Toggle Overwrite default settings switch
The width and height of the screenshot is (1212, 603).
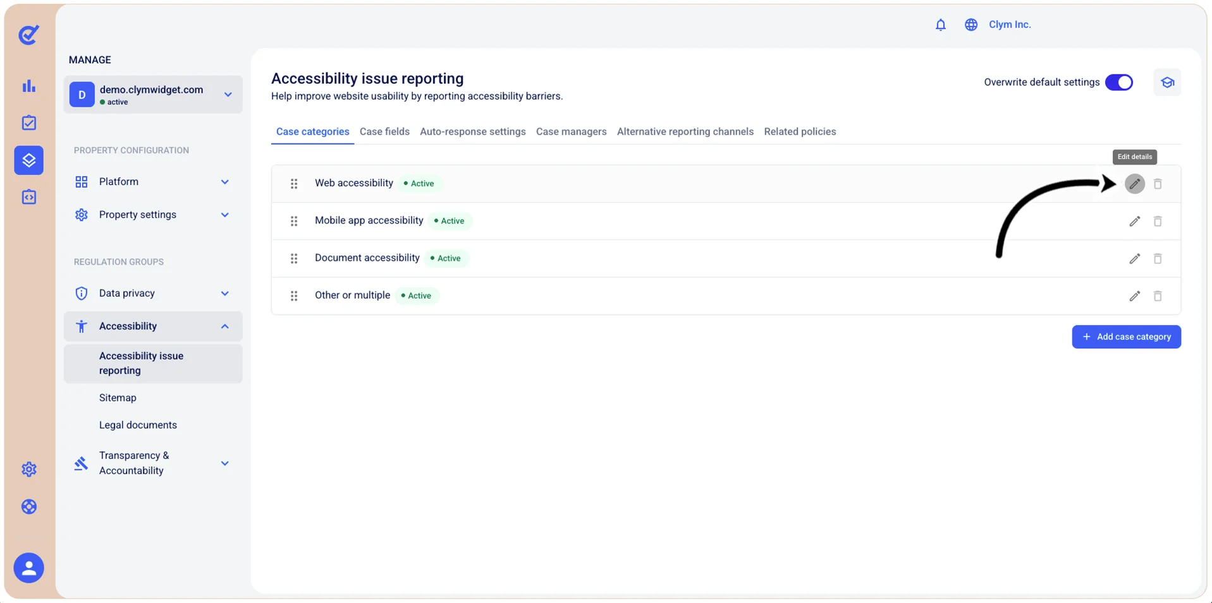[x=1119, y=82]
